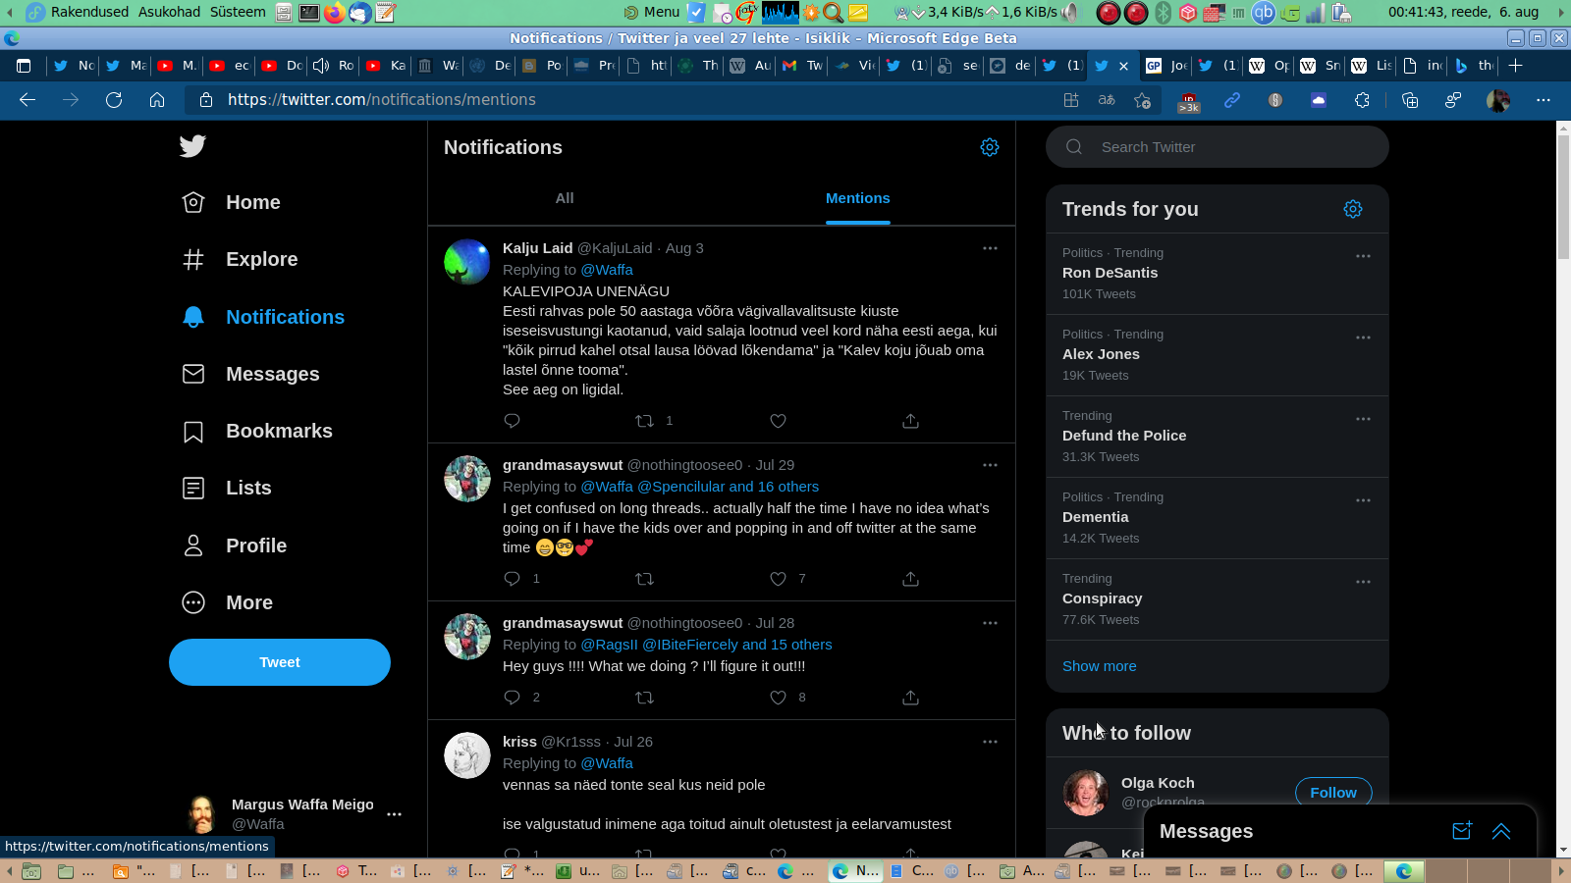This screenshot has width=1571, height=883.
Task: Open more options for grandmasayswut's Jul 29 tweet
Action: tap(990, 465)
